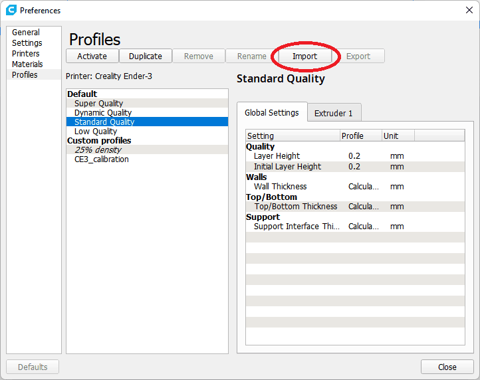Select the Super Quality profile
The image size is (480, 380).
147,103
